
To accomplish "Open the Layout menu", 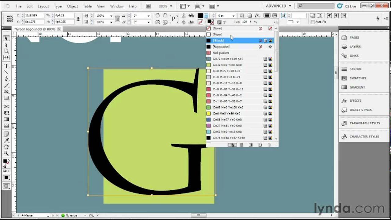I will pos(43,6).
